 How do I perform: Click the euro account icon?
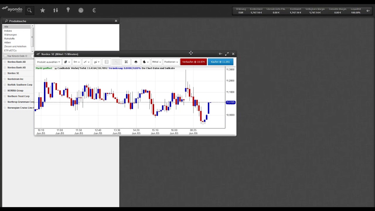tap(94, 10)
